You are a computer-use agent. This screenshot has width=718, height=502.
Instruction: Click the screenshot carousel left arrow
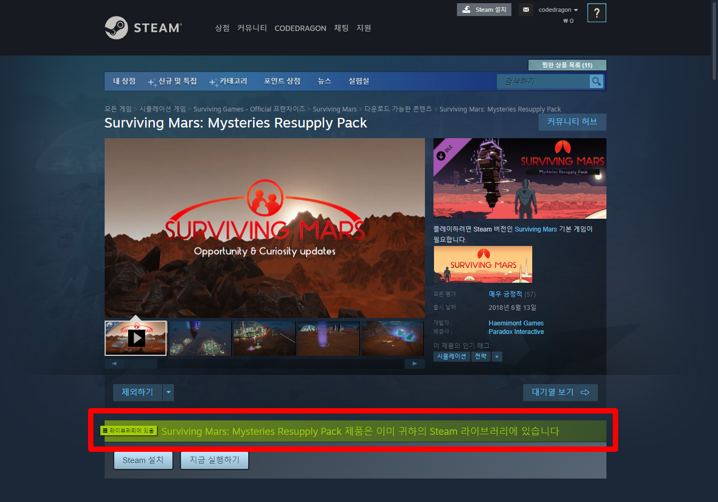click(x=114, y=363)
